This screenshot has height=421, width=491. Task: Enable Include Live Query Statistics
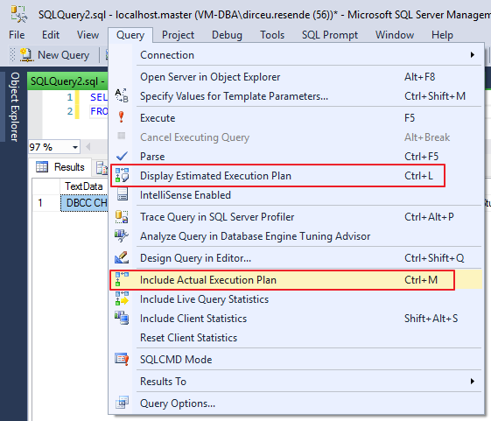coord(295,299)
